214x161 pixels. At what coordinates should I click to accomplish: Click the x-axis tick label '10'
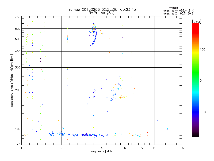pyautogui.click(x=155, y=148)
